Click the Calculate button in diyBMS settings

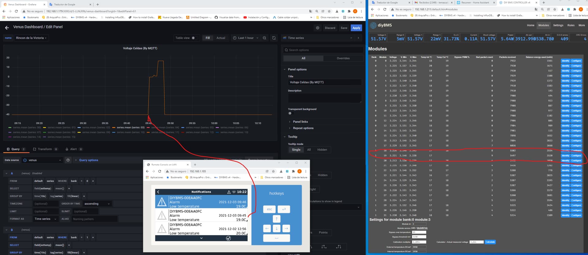490,242
